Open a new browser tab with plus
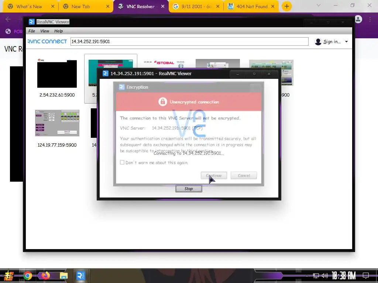This screenshot has width=378, height=283. (x=286, y=6)
